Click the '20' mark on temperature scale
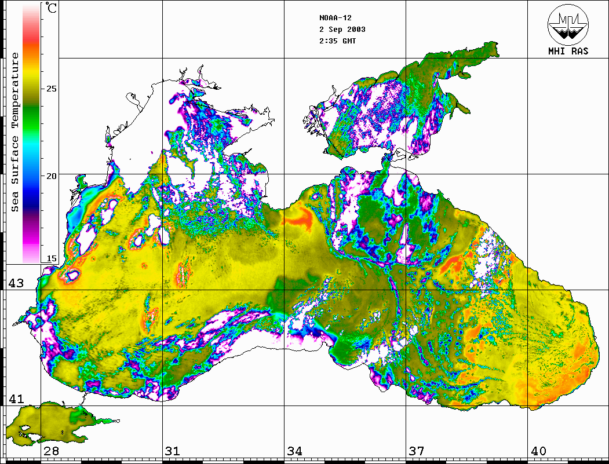Viewport: 609px width, 464px height. coord(51,176)
